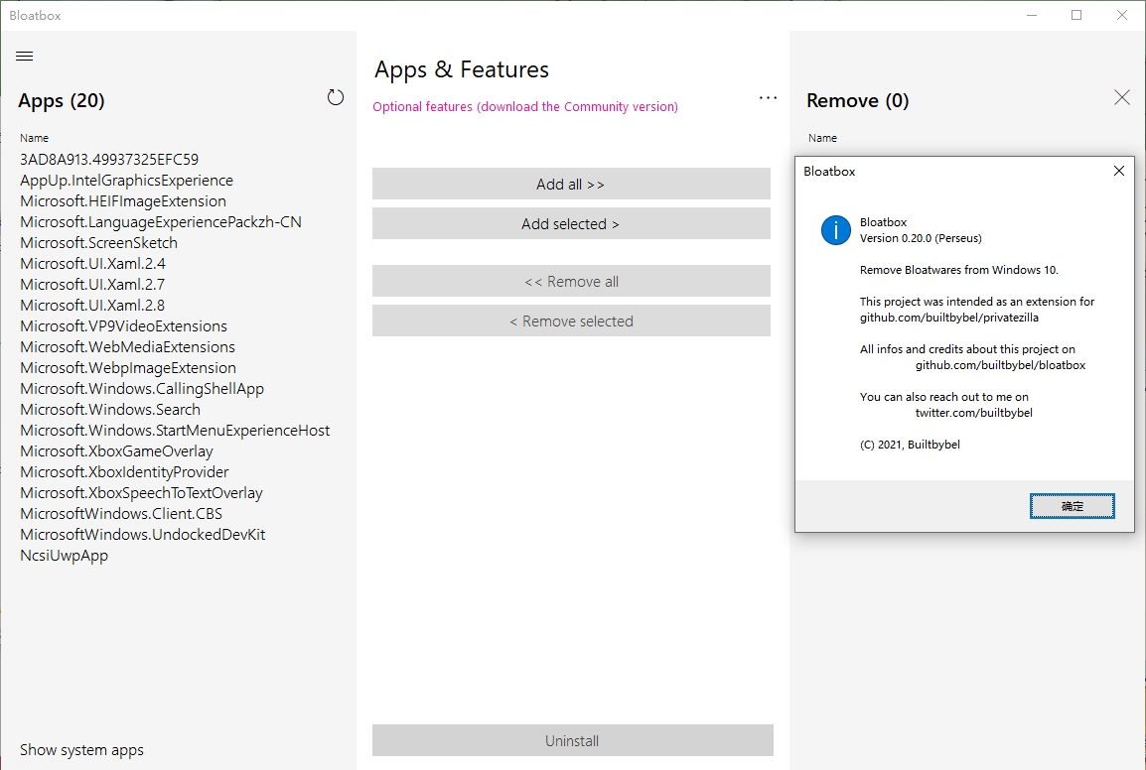Select Microsoft.XboxGameOverlay in the apps list
Screen dimensions: 1146x770
click(116, 451)
